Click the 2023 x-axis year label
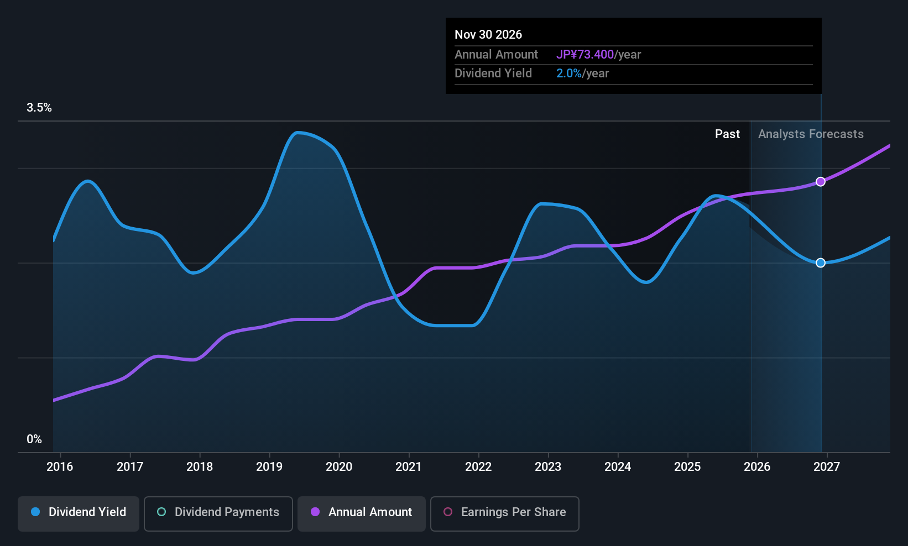Image resolution: width=908 pixels, height=546 pixels. click(548, 467)
